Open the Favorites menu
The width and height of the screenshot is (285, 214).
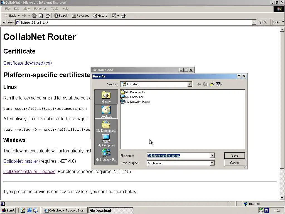click(40, 9)
